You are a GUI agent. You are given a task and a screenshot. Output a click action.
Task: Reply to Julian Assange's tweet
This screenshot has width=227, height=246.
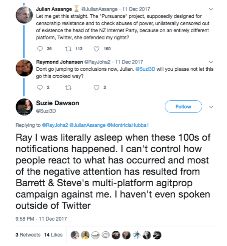tap(41, 48)
